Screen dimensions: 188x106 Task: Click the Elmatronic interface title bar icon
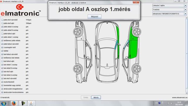point(1,1)
